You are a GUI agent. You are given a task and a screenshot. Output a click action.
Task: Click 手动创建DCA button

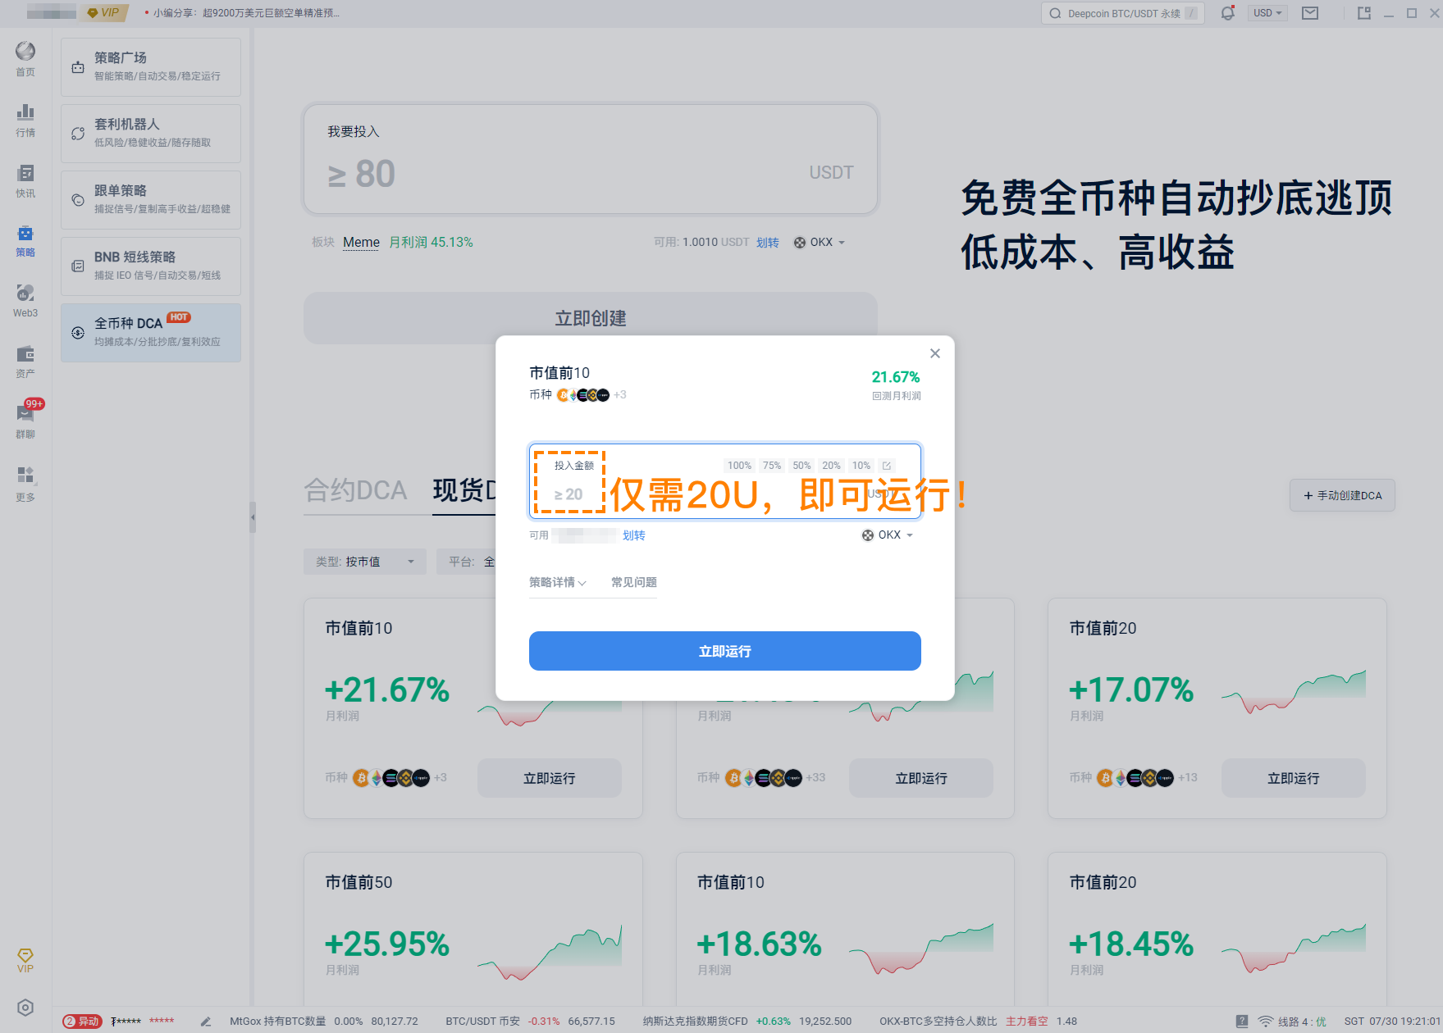(1342, 496)
